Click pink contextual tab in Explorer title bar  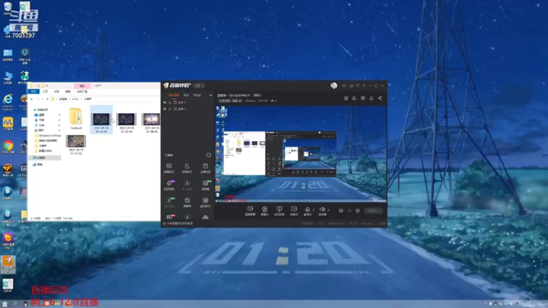(x=82, y=86)
